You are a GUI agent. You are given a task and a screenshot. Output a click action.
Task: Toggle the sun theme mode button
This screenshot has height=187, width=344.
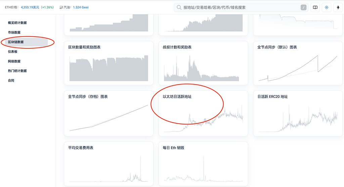[327, 7]
